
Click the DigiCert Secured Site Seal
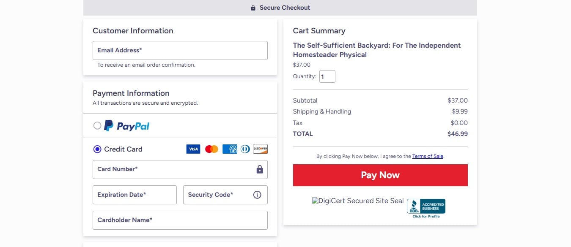358,201
